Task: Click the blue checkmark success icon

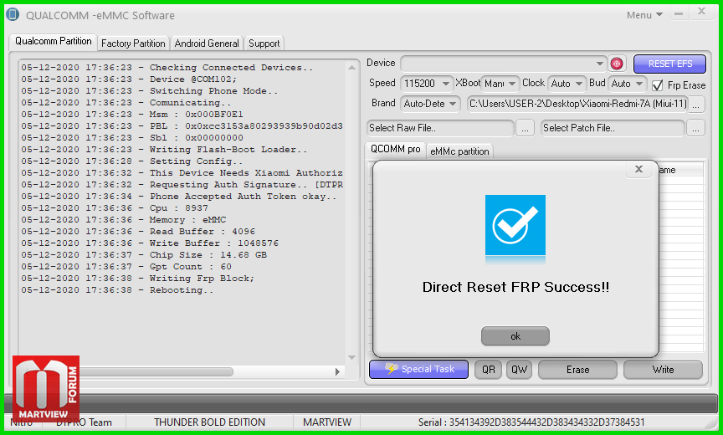Action: click(x=515, y=225)
